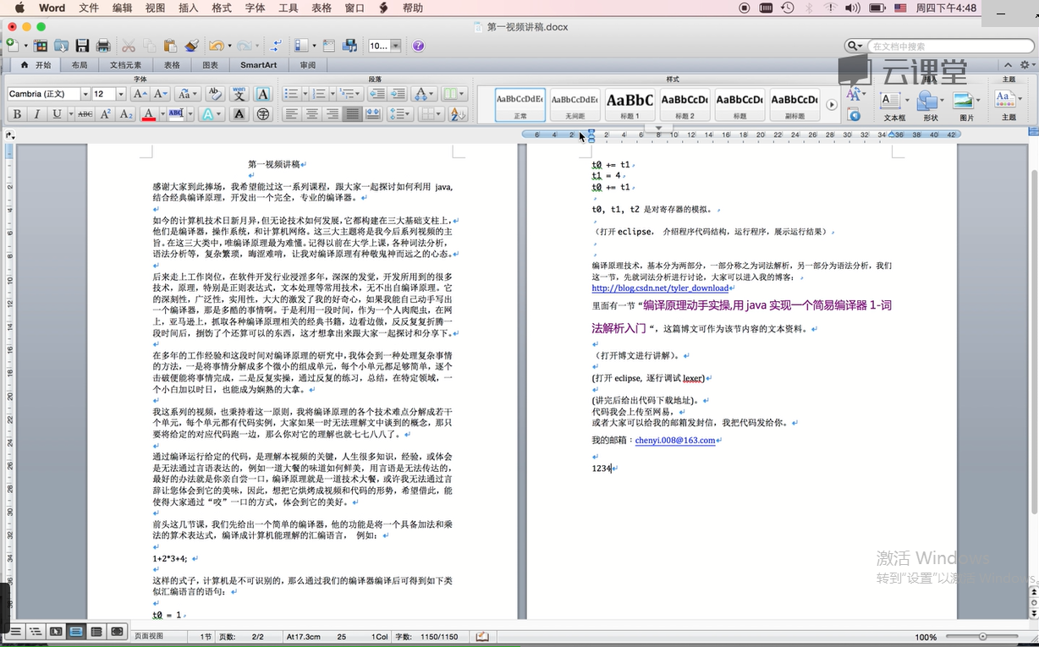The image size is (1039, 647).
Task: Click the 图片 insert picture button
Action: (966, 107)
